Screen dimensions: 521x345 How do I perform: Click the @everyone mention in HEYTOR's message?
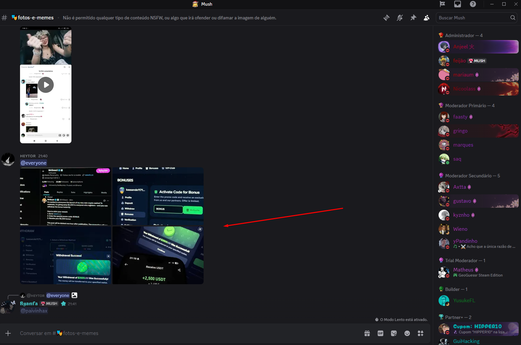pyautogui.click(x=34, y=163)
